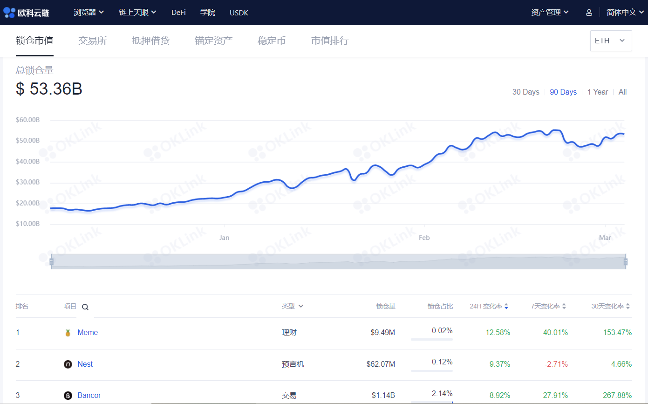Click the 40.01% change value
This screenshot has width=648, height=404.
click(x=556, y=333)
